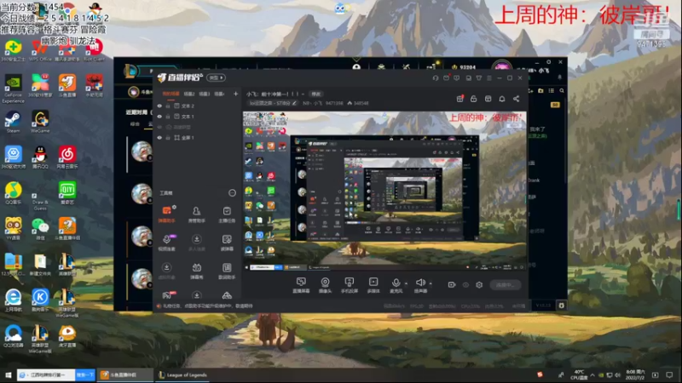Select the 文本 2 source row
The image size is (682, 383).
[x=198, y=106]
